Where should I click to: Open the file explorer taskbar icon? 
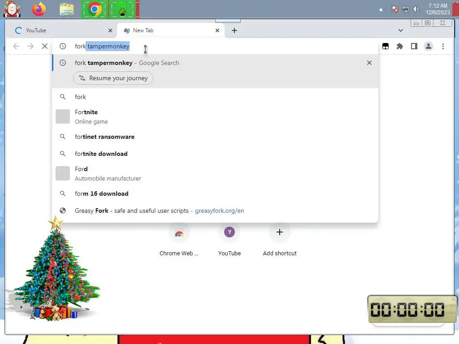(67, 9)
